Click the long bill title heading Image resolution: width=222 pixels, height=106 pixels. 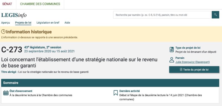(x=79, y=62)
